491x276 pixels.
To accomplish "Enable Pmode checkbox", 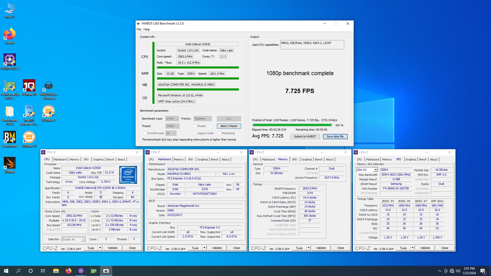I will tap(195, 126).
